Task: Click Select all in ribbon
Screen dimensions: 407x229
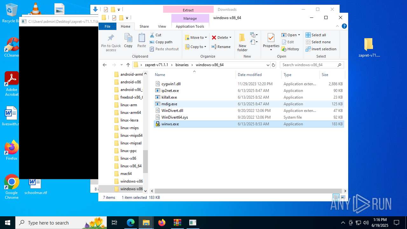Action: pyautogui.click(x=316, y=35)
